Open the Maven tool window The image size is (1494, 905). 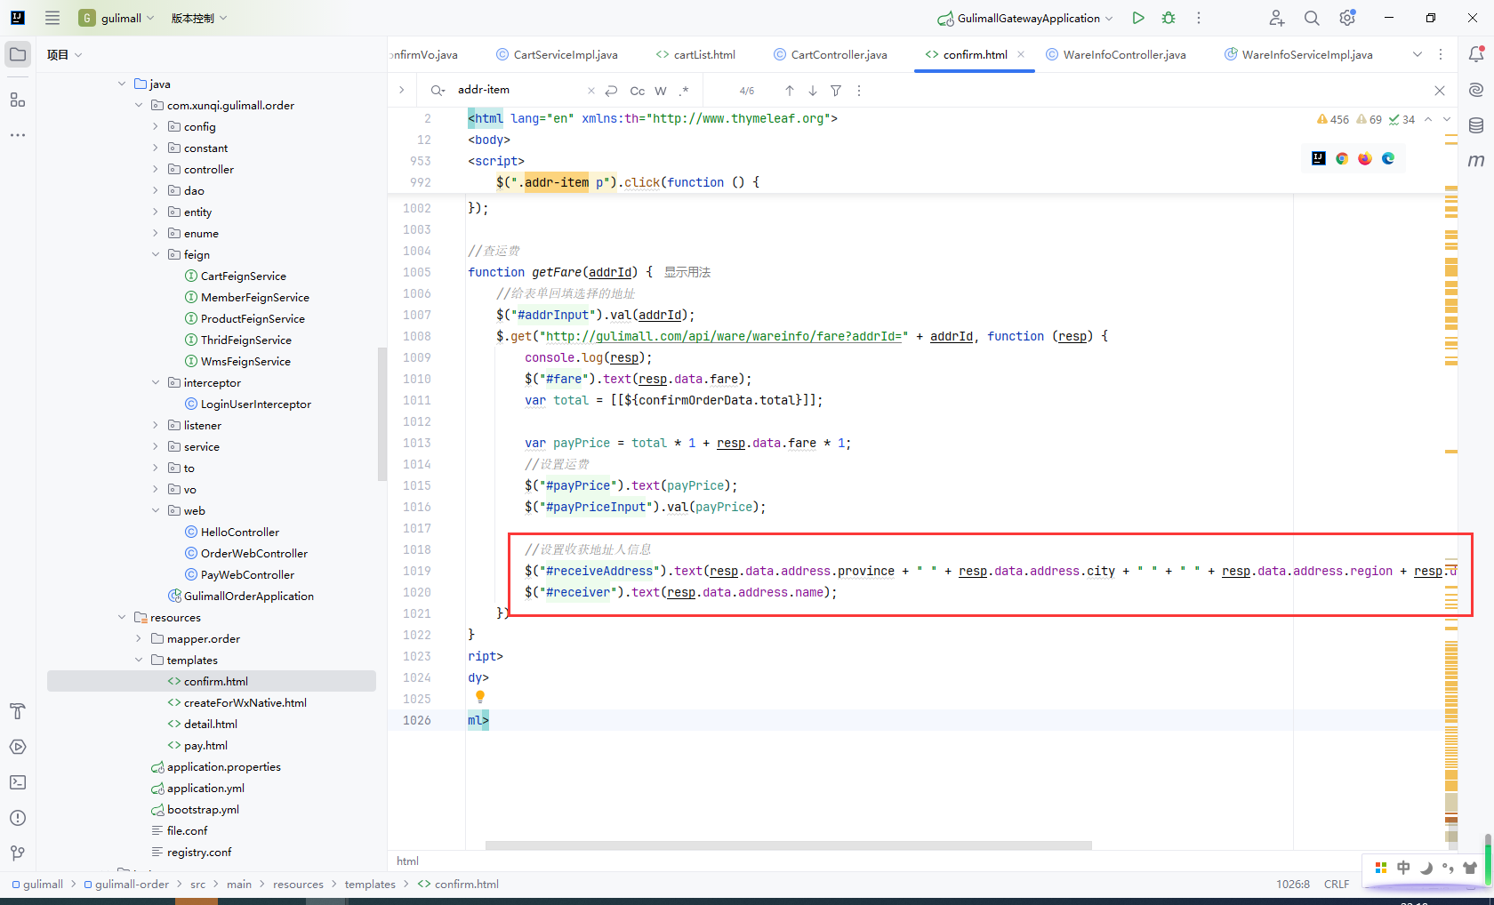coord(1476,161)
